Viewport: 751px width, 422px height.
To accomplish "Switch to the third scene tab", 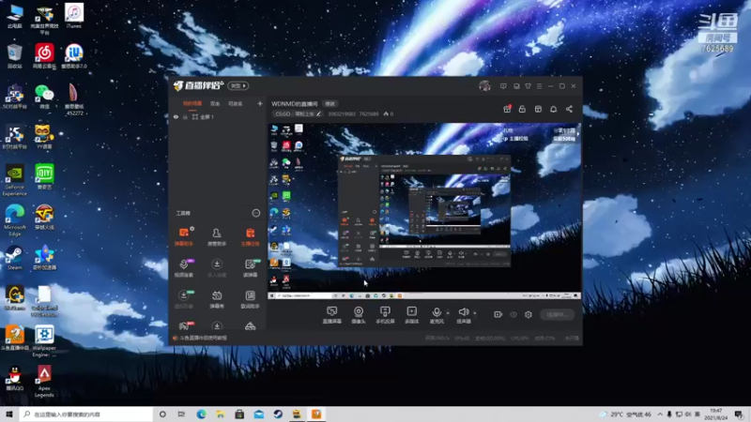I will click(x=236, y=103).
